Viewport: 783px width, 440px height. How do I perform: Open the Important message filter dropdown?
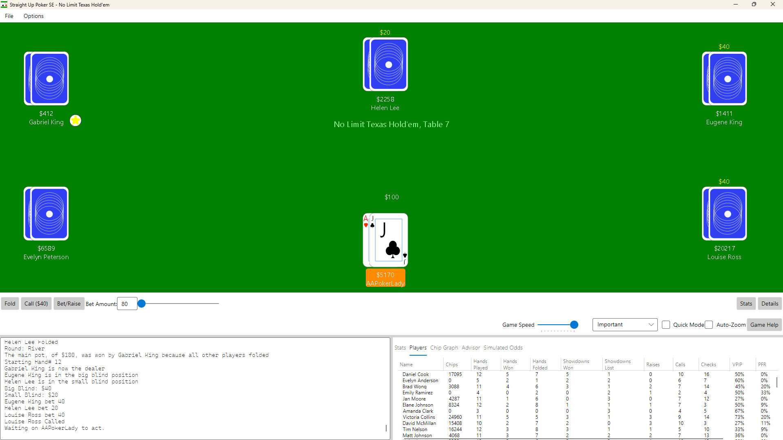click(x=625, y=324)
